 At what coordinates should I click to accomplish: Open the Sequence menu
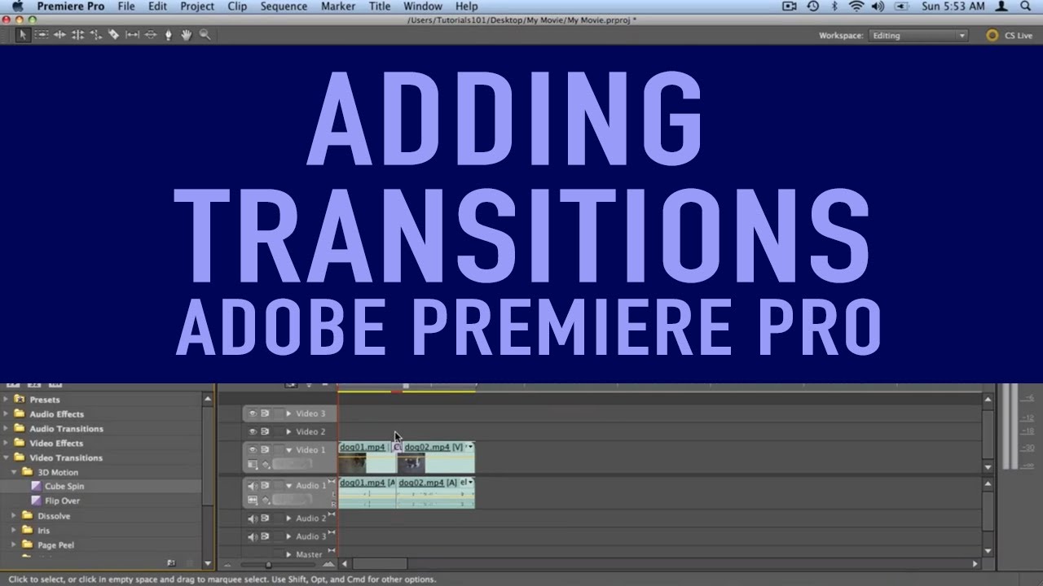[x=284, y=7]
